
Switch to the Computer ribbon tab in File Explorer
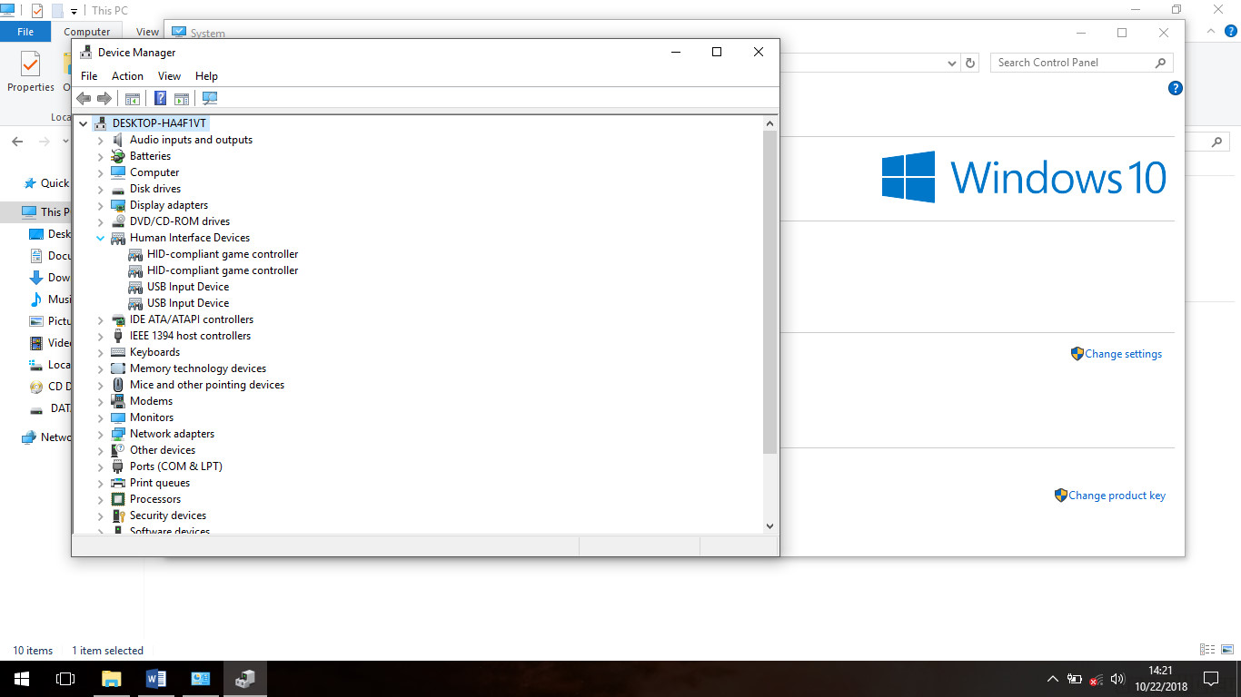(87, 32)
